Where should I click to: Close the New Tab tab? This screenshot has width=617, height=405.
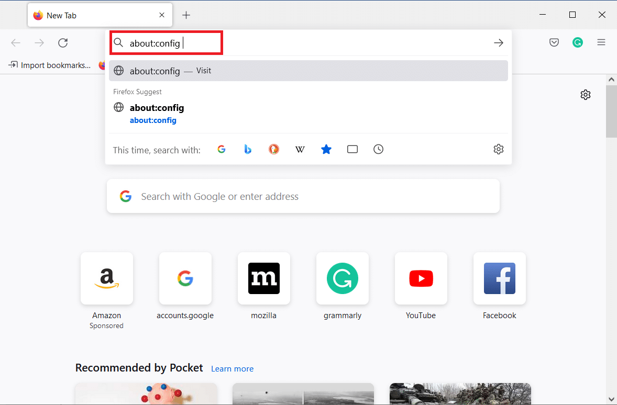click(162, 15)
